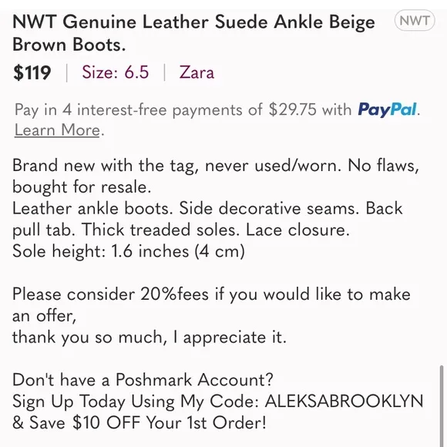Click the NWT condition badge

pos(415,21)
